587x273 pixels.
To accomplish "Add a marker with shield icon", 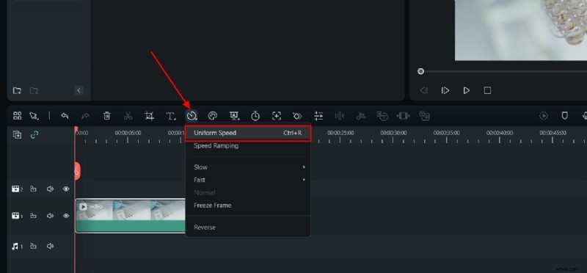I will pyautogui.click(x=564, y=116).
